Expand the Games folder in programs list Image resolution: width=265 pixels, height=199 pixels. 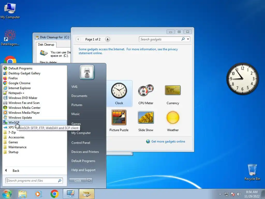coord(35,142)
